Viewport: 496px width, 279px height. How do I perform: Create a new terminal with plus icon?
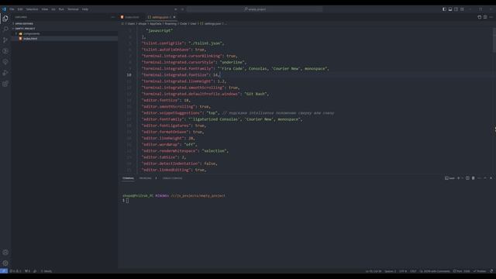tap(458, 178)
